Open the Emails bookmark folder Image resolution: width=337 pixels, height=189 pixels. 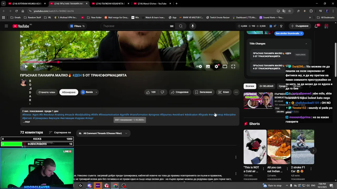coord(16,18)
